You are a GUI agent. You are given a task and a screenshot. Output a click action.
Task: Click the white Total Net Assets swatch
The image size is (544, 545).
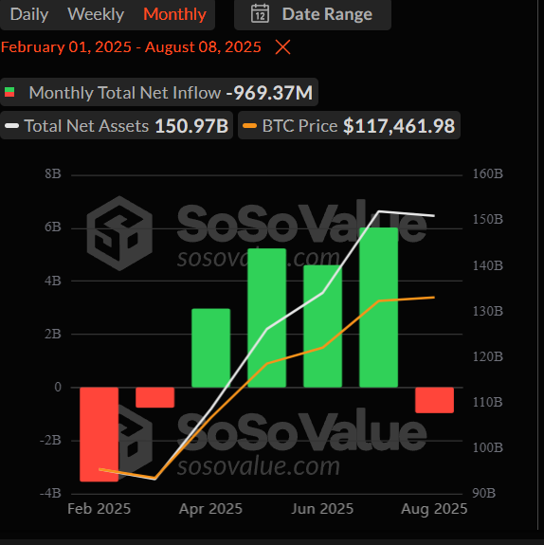(x=11, y=126)
